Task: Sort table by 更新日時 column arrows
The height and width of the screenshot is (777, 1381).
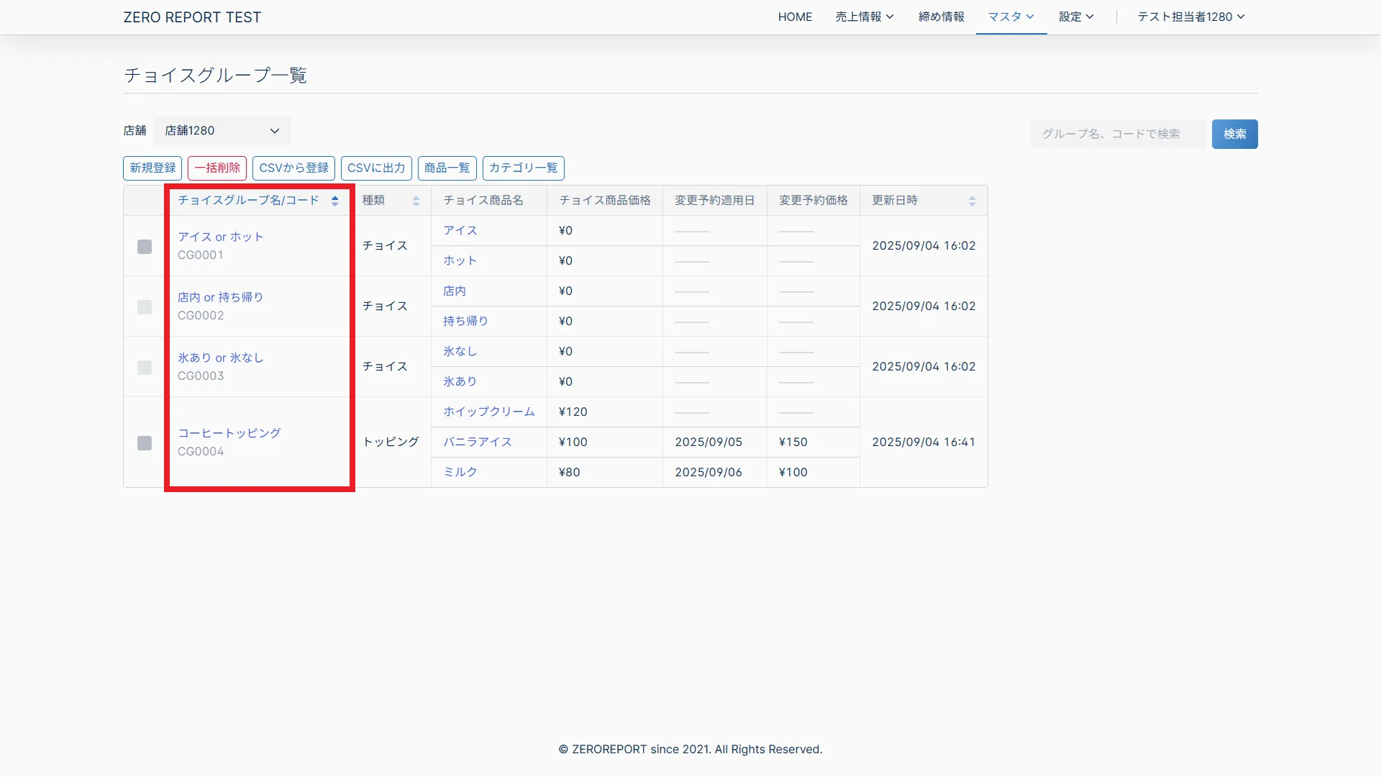Action: pyautogui.click(x=972, y=201)
